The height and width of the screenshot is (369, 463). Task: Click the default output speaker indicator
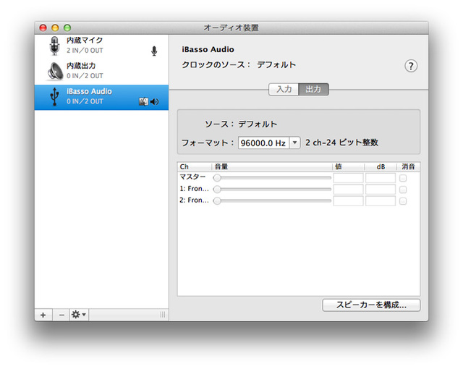154,102
